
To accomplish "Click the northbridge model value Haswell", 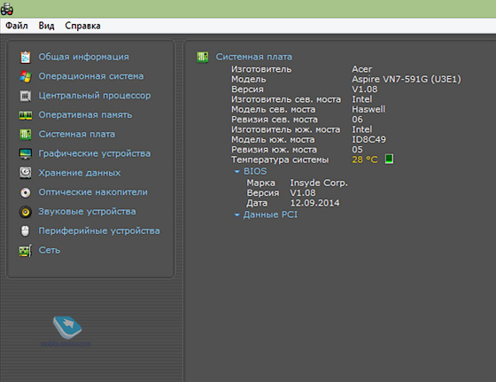I will click(368, 109).
